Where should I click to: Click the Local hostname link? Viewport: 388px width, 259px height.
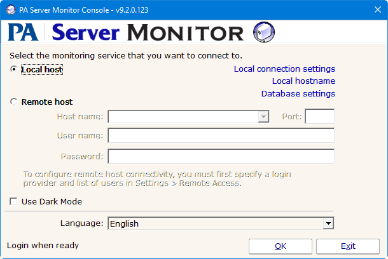tap(303, 81)
